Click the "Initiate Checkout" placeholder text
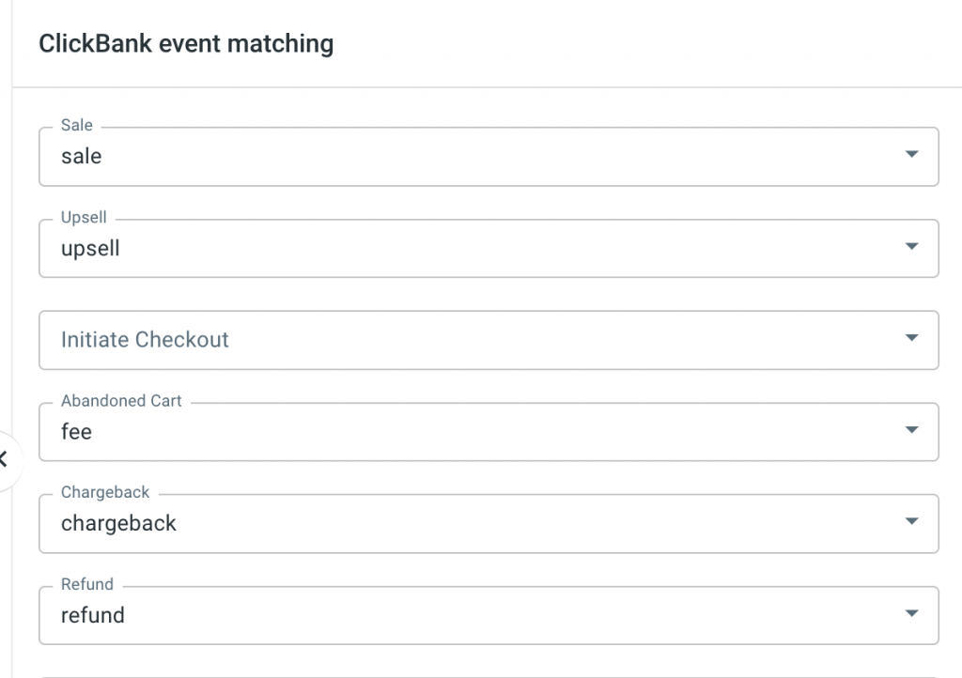The height and width of the screenshot is (678, 962). (145, 340)
